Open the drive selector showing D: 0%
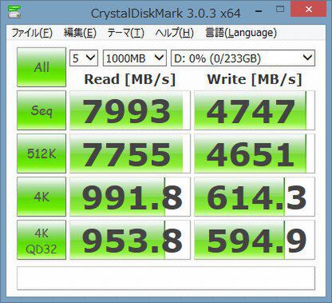 [243, 58]
